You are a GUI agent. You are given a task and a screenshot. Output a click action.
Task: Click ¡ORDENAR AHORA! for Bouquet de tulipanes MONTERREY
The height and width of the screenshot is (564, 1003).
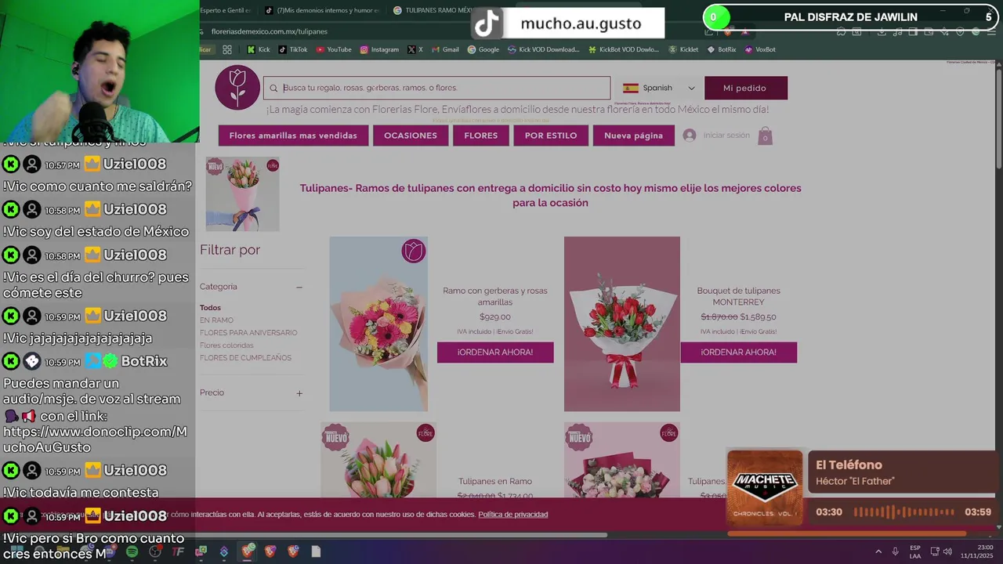(739, 352)
